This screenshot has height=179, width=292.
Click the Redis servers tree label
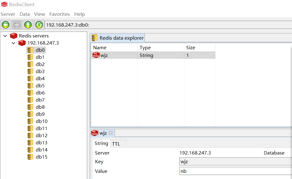(x=34, y=36)
